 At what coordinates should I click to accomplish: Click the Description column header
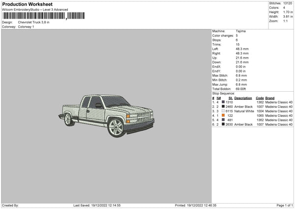(243, 98)
